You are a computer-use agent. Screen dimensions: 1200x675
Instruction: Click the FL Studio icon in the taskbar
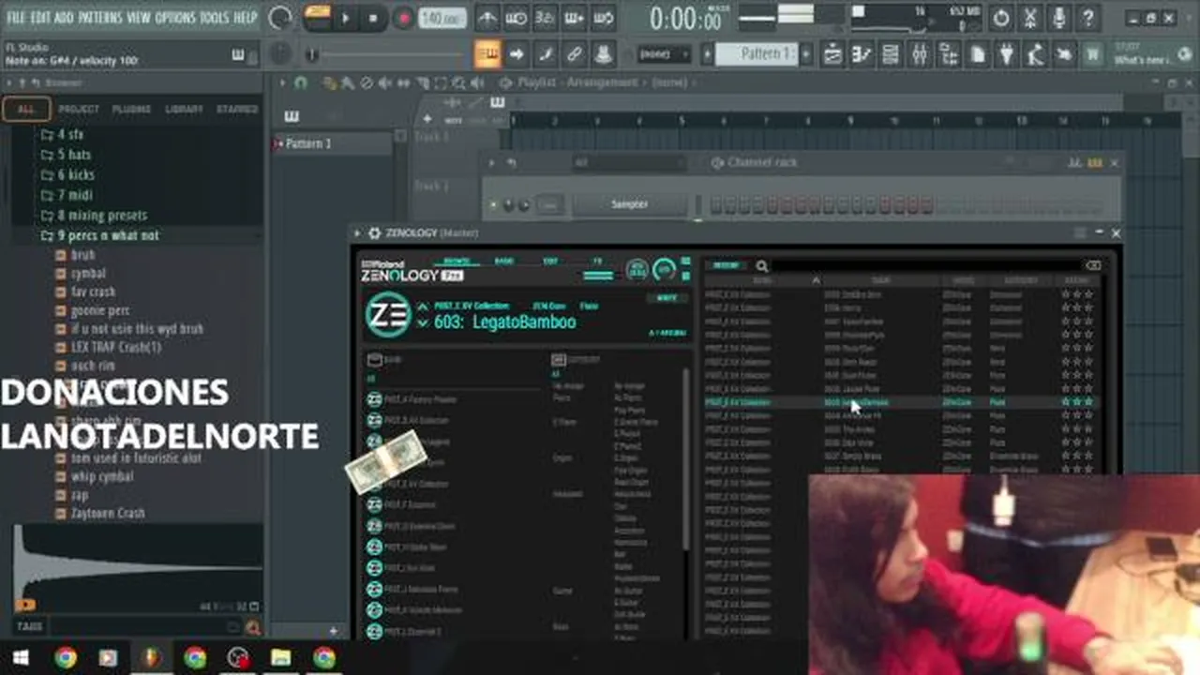[151, 657]
